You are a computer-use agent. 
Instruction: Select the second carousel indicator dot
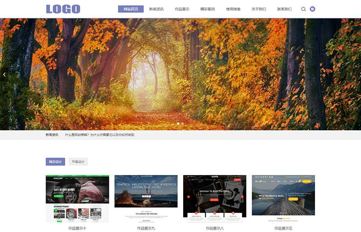click(183, 123)
